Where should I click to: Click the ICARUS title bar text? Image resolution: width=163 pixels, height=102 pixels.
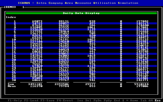(x=81, y=3)
